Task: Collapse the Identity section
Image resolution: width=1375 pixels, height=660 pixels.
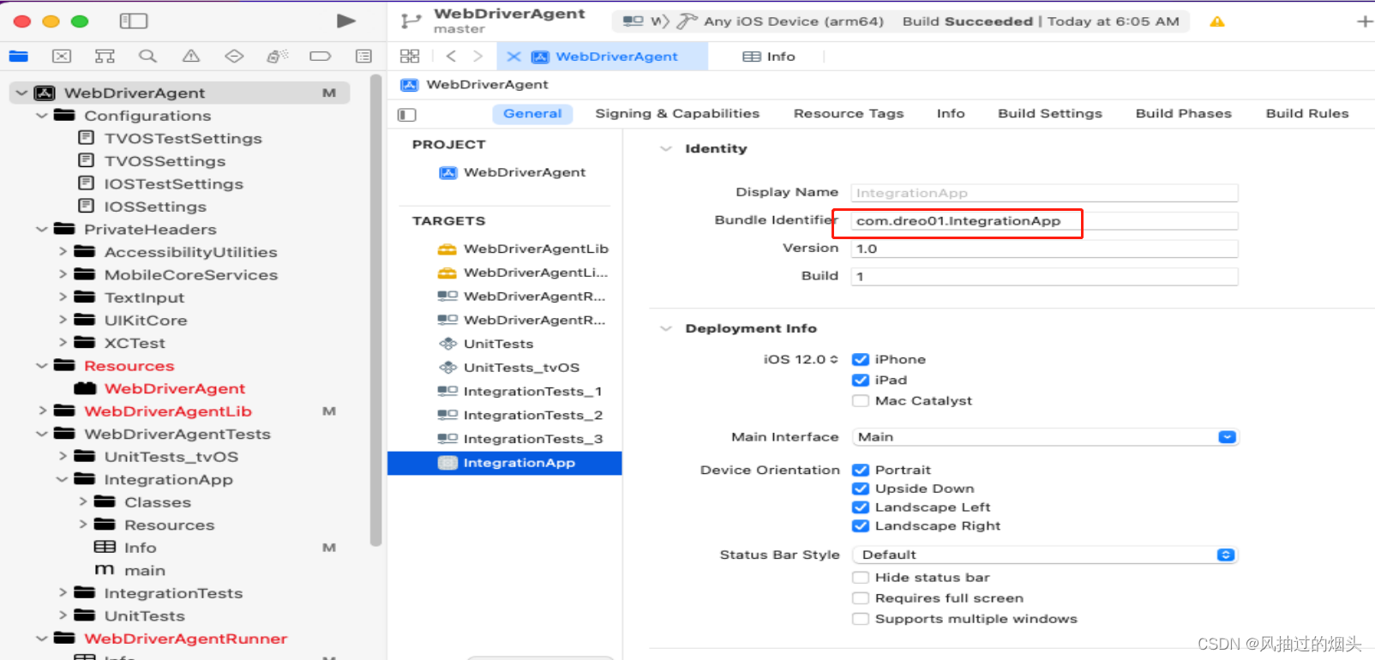Action: tap(666, 149)
